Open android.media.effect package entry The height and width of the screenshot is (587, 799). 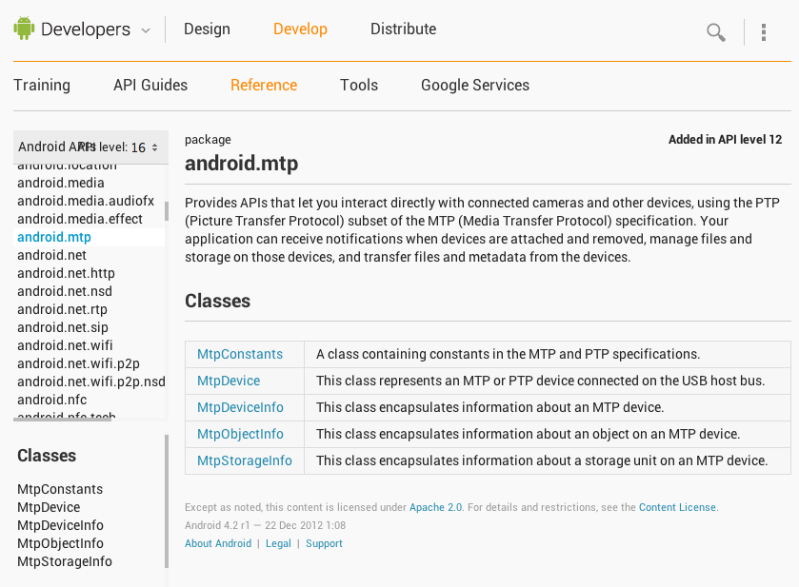pos(80,219)
